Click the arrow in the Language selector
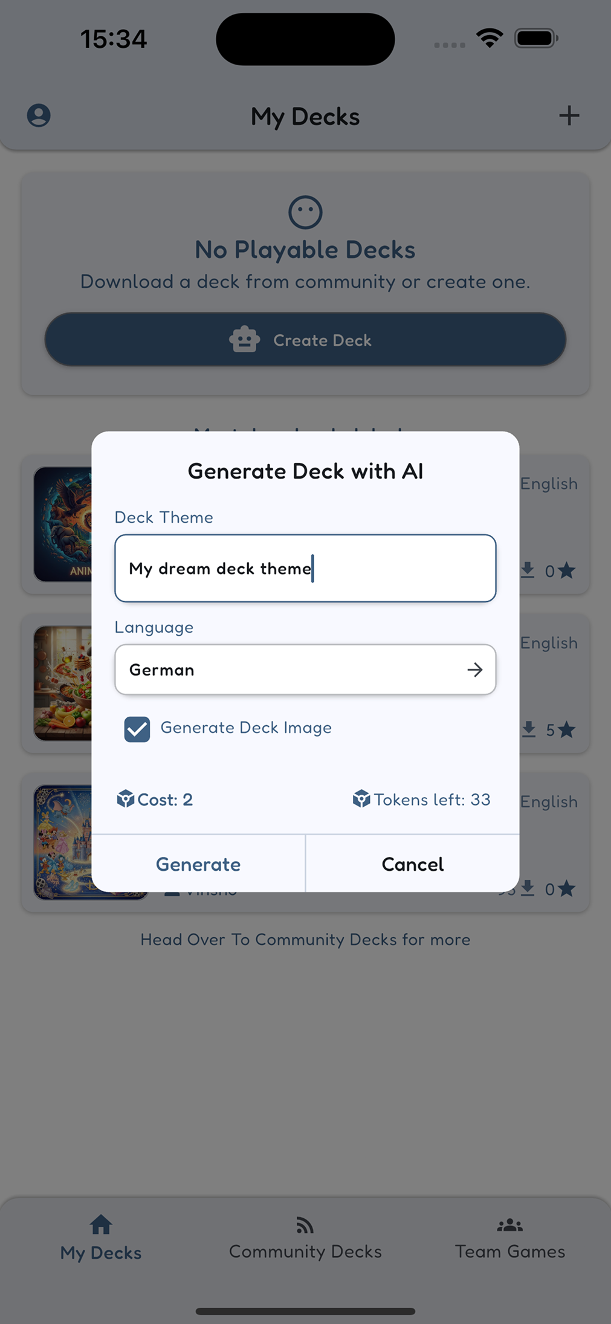Image resolution: width=611 pixels, height=1324 pixels. click(475, 670)
